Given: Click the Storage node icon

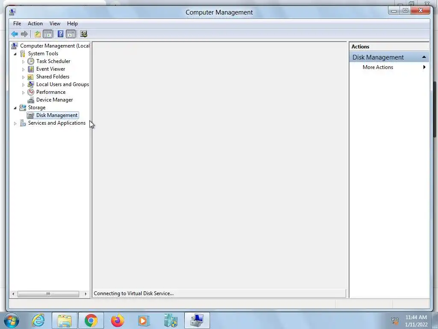Looking at the screenshot, I should [x=23, y=108].
